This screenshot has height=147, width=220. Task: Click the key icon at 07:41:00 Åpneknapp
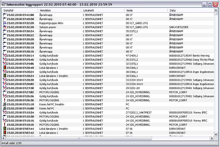point(4,15)
